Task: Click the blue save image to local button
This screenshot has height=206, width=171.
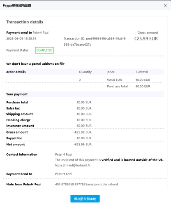Action: 85,199
